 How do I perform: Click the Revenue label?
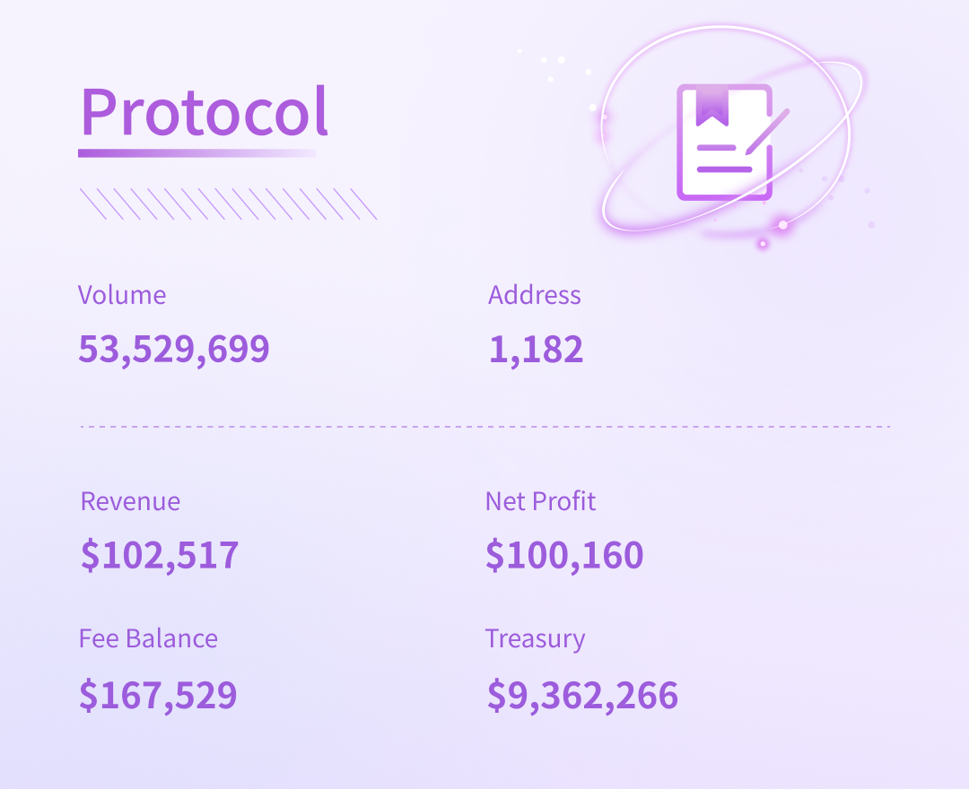(x=130, y=501)
